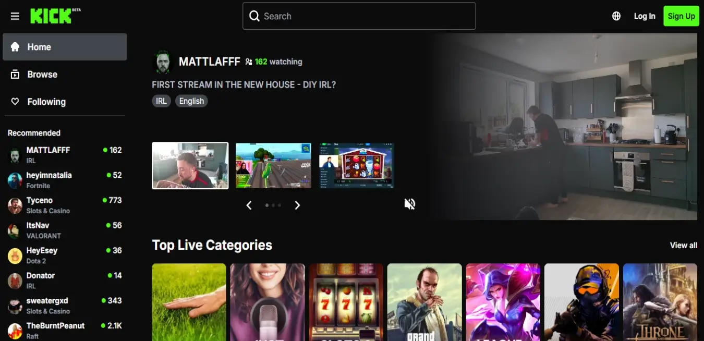Click MATTLAFFF featured streamer name
This screenshot has height=341, width=704.
209,62
